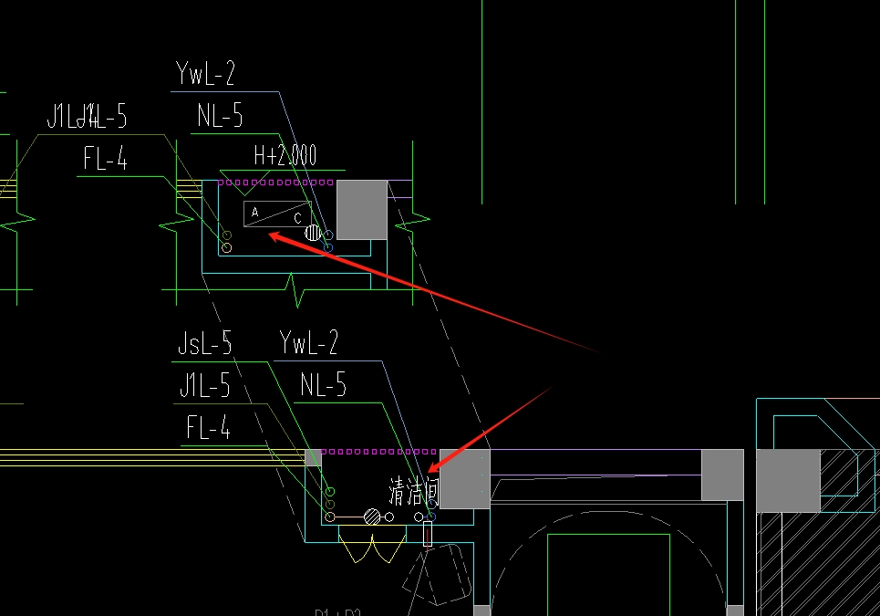Click the letter C inside the boxed symbol
880x616 pixels.
pos(297,218)
